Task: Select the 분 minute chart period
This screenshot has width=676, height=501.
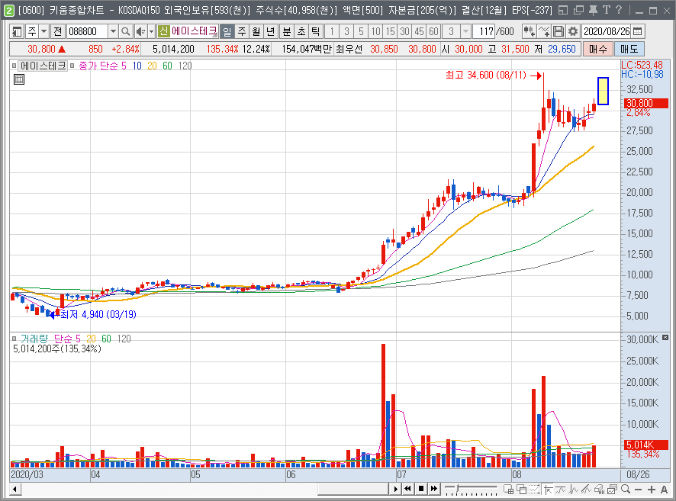Action: [x=287, y=31]
